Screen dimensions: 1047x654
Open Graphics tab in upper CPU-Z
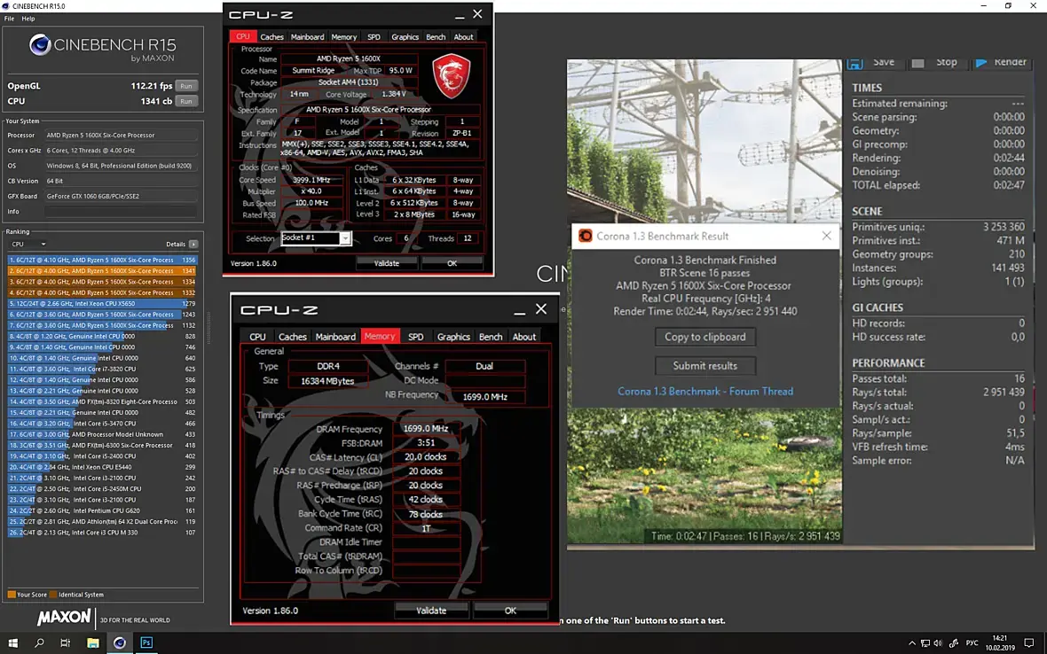point(405,37)
